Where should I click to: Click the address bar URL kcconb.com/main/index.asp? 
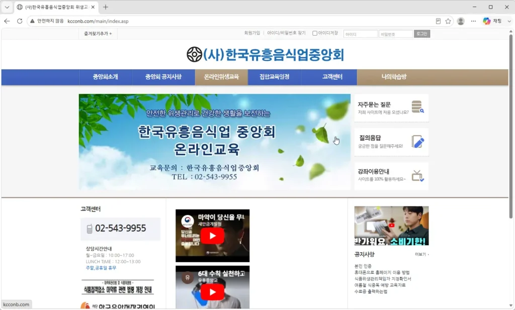click(98, 21)
